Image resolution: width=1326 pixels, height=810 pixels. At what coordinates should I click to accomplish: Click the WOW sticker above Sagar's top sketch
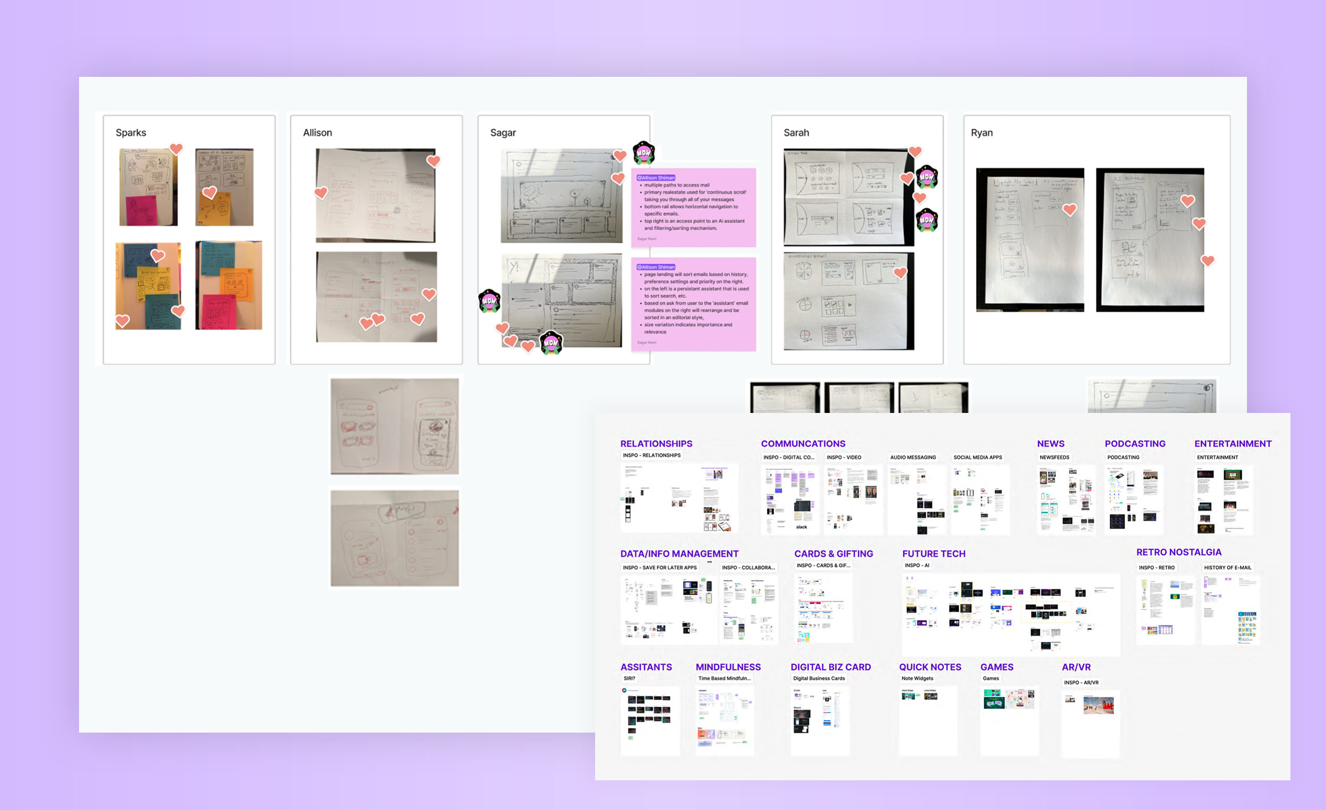(643, 153)
